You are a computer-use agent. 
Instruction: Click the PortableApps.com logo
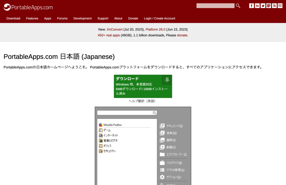28,7
